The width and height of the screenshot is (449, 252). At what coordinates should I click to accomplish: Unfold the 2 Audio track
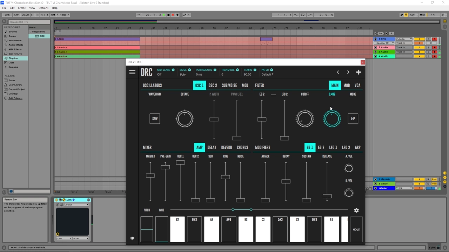tap(375, 47)
